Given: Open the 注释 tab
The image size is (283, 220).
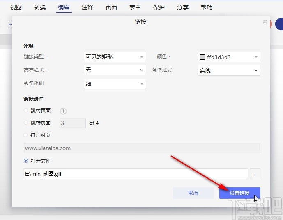Looking at the screenshot, I should [x=87, y=7].
